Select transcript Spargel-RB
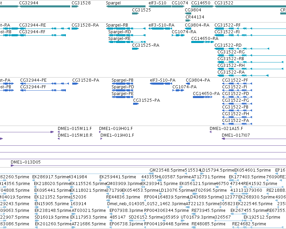Screen dimensions: 286x229 coord(117,25)
